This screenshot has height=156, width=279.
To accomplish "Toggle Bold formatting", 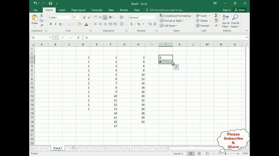I will point(51,24).
